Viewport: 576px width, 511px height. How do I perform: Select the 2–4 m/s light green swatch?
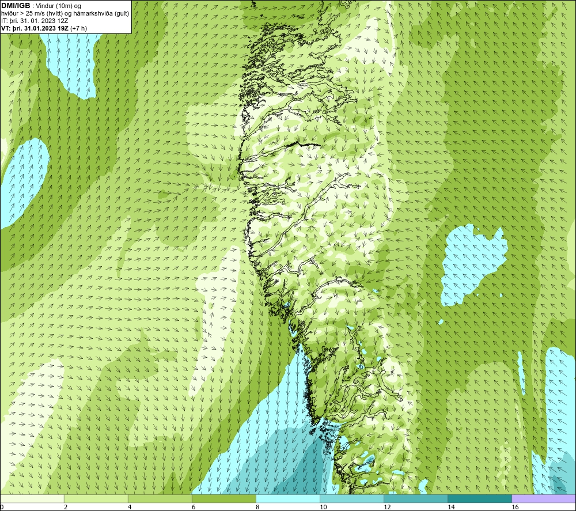pos(96,498)
